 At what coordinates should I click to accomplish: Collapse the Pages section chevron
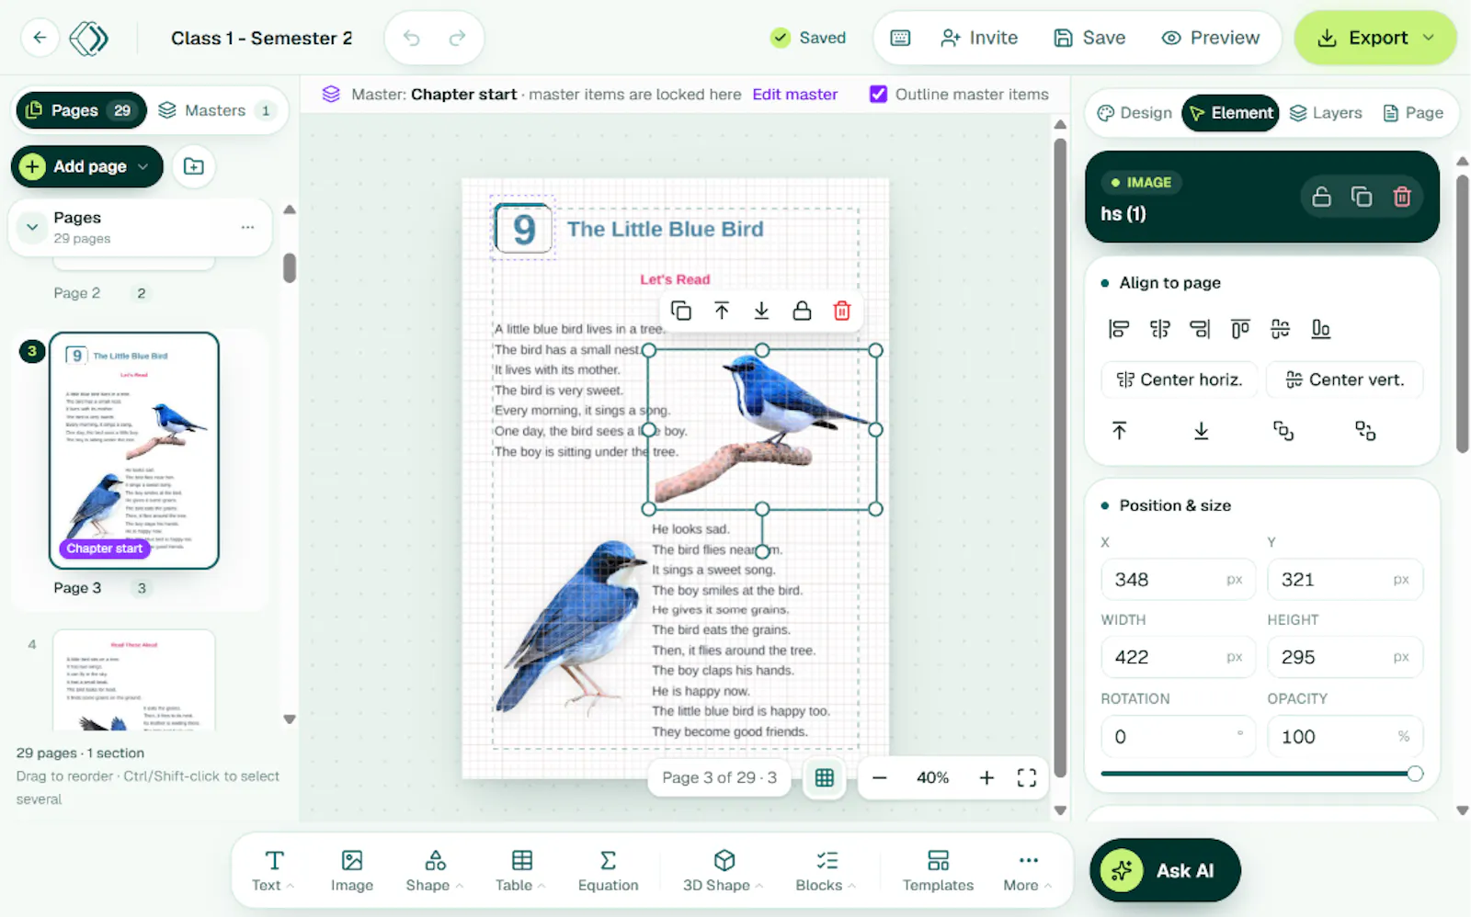tap(32, 227)
